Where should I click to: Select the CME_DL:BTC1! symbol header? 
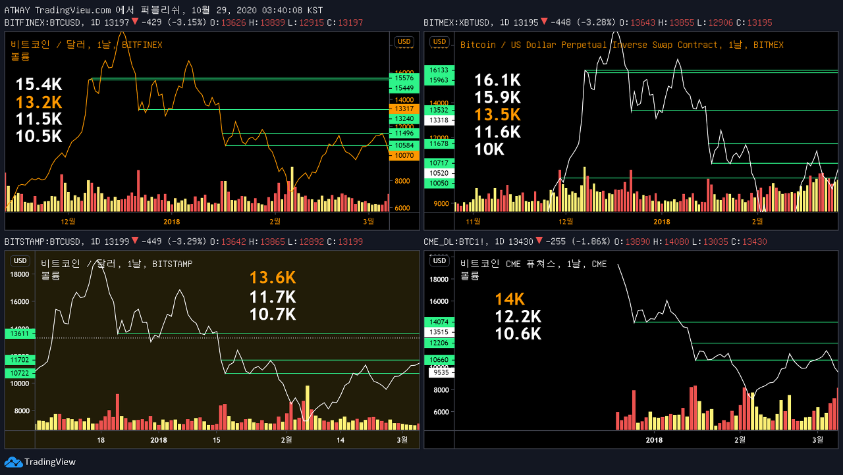(456, 241)
